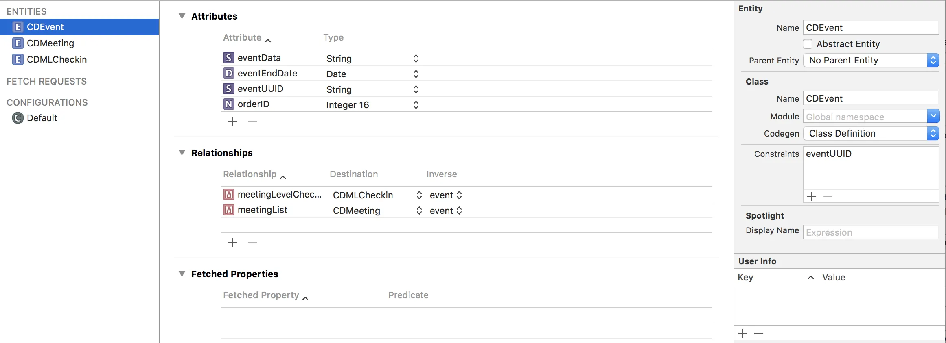Click the meetingList relationship icon
The width and height of the screenshot is (946, 343).
click(229, 210)
